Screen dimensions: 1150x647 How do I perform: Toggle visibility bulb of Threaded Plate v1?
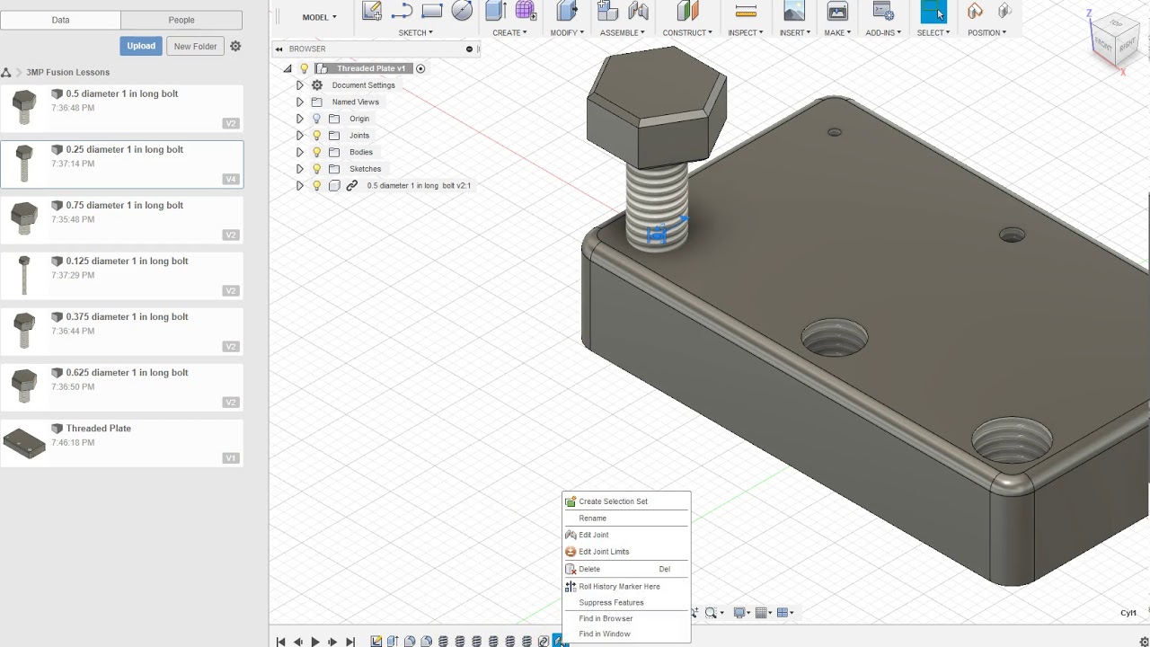[x=305, y=68]
